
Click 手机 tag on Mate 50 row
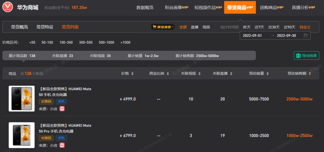point(61,102)
